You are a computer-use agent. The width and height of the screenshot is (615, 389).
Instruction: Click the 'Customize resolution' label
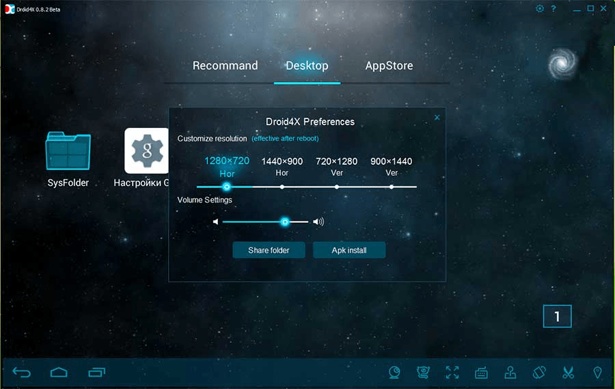point(213,139)
